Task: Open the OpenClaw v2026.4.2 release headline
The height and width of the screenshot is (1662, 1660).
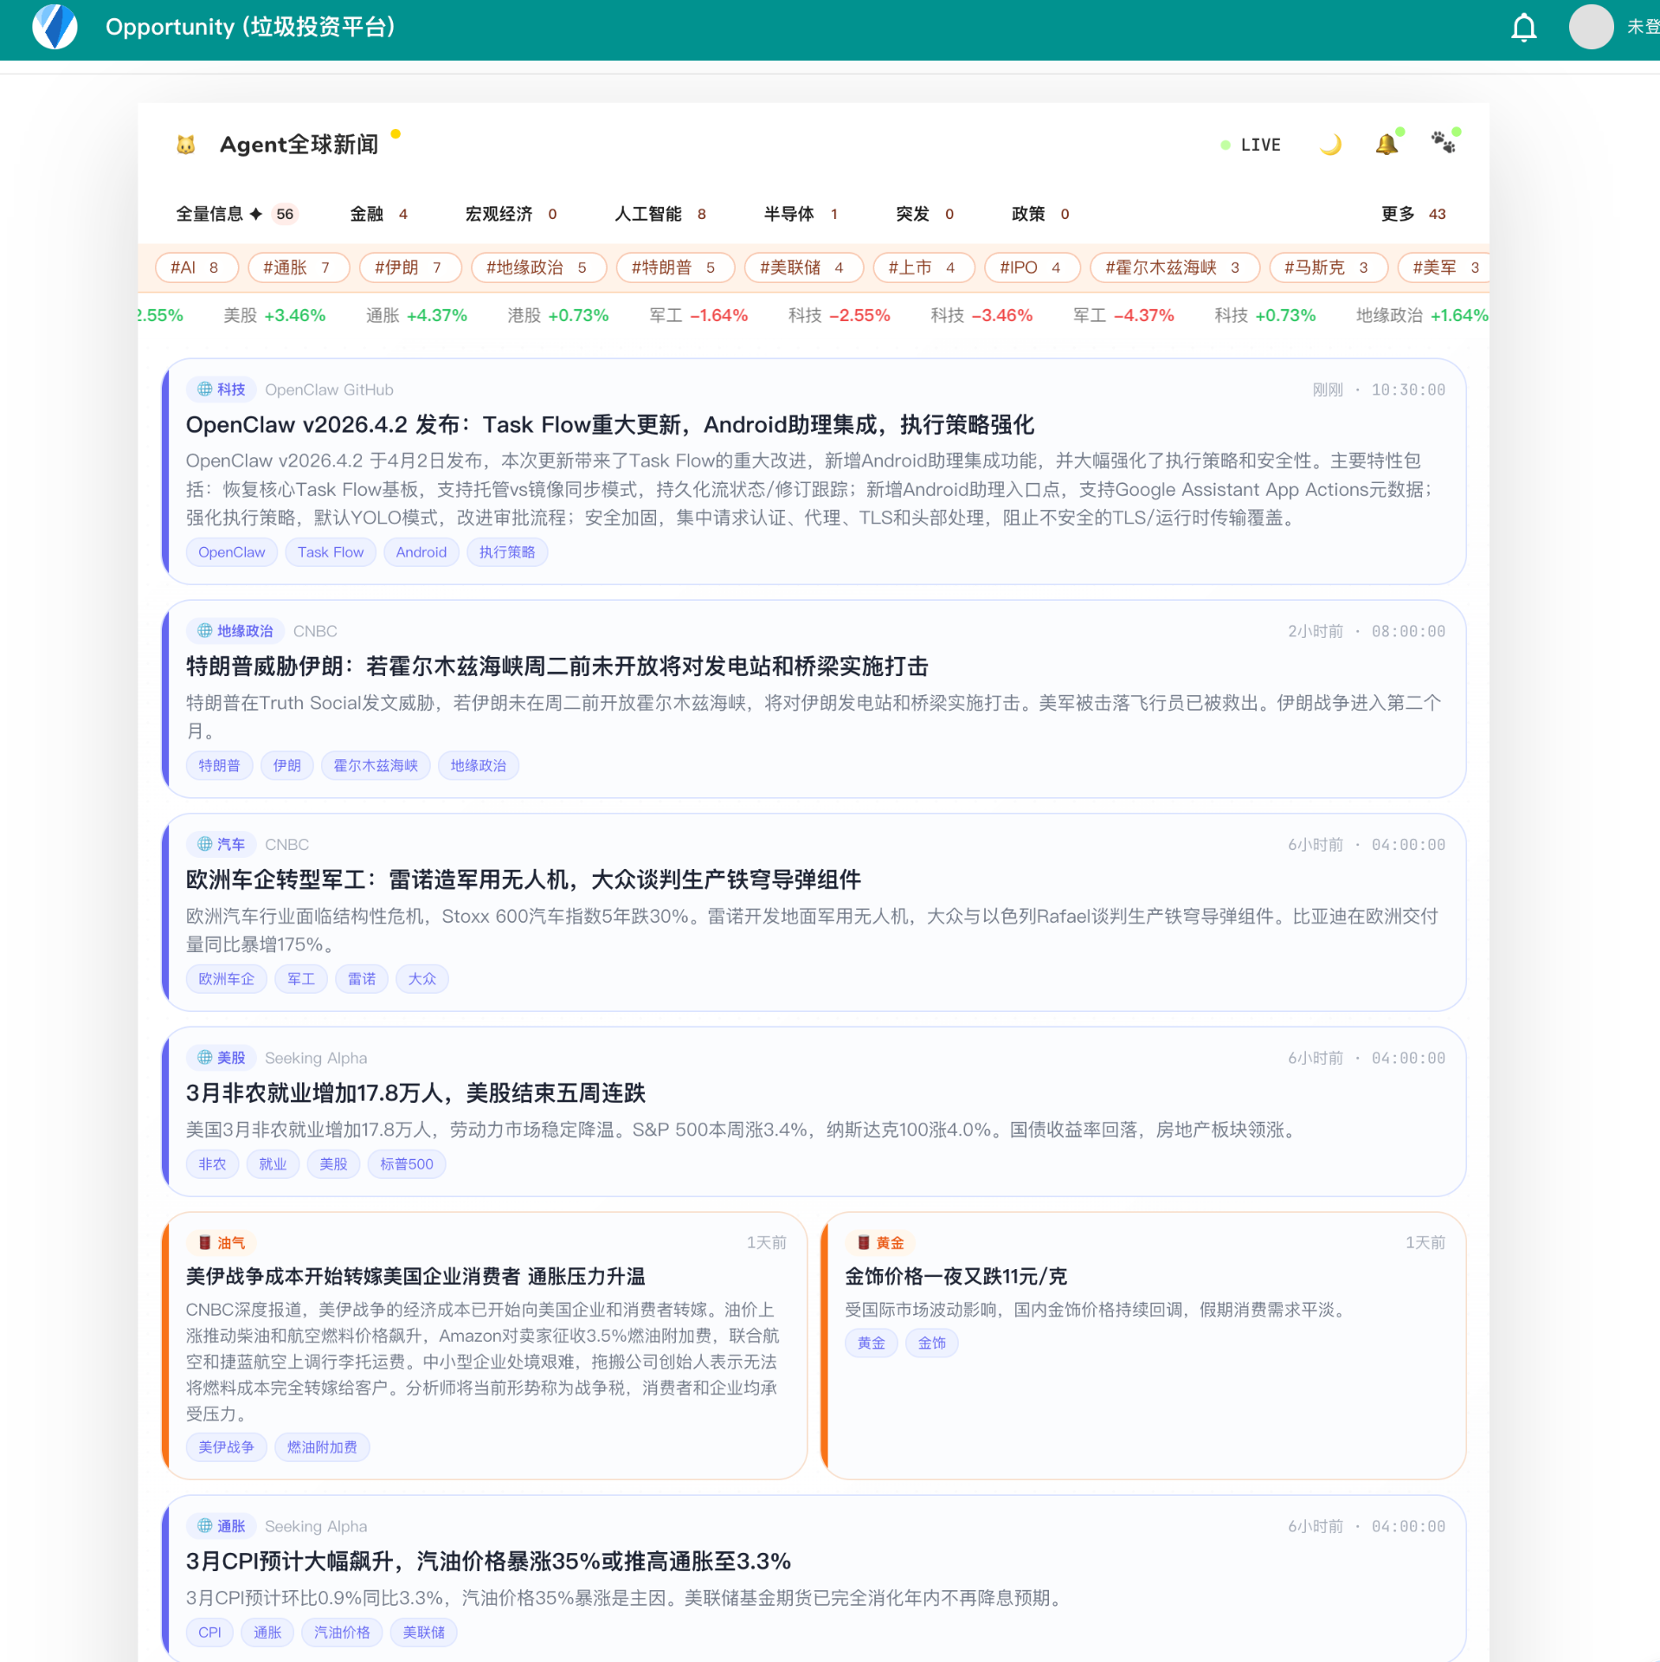Action: click(x=609, y=425)
